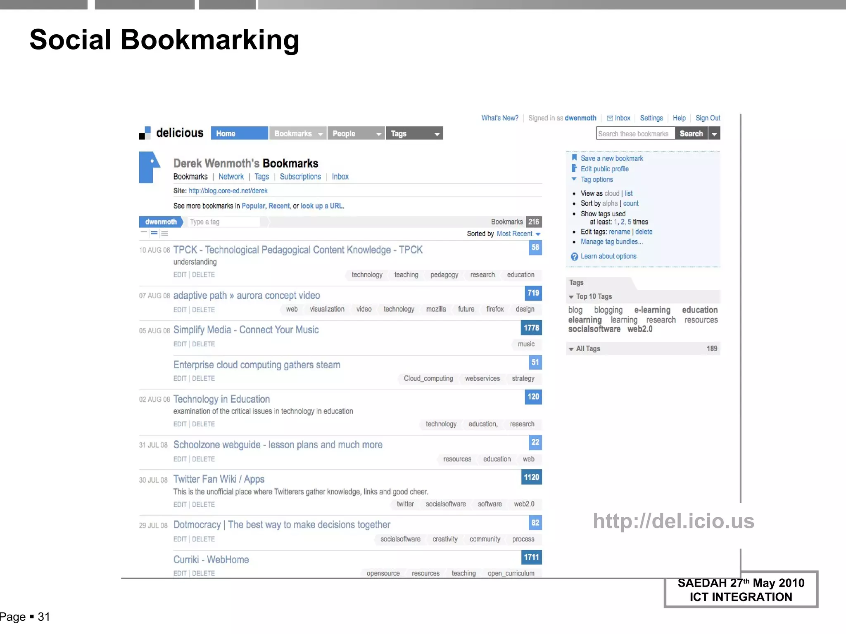Click the dwenmoth breadcrumb tag
This screenshot has height=634, width=846.
click(161, 222)
